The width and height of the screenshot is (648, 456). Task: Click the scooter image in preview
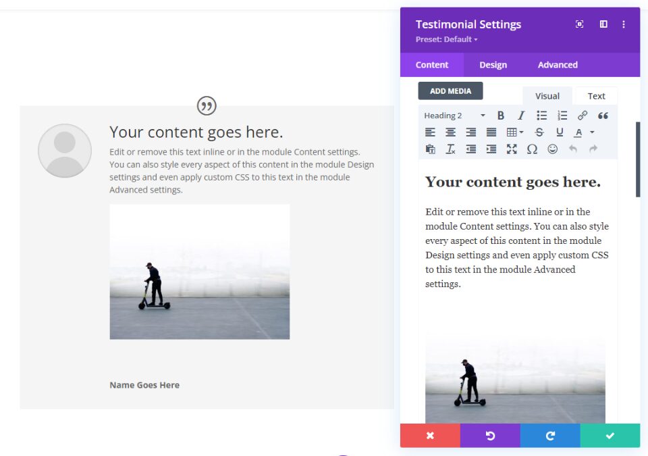(x=200, y=272)
